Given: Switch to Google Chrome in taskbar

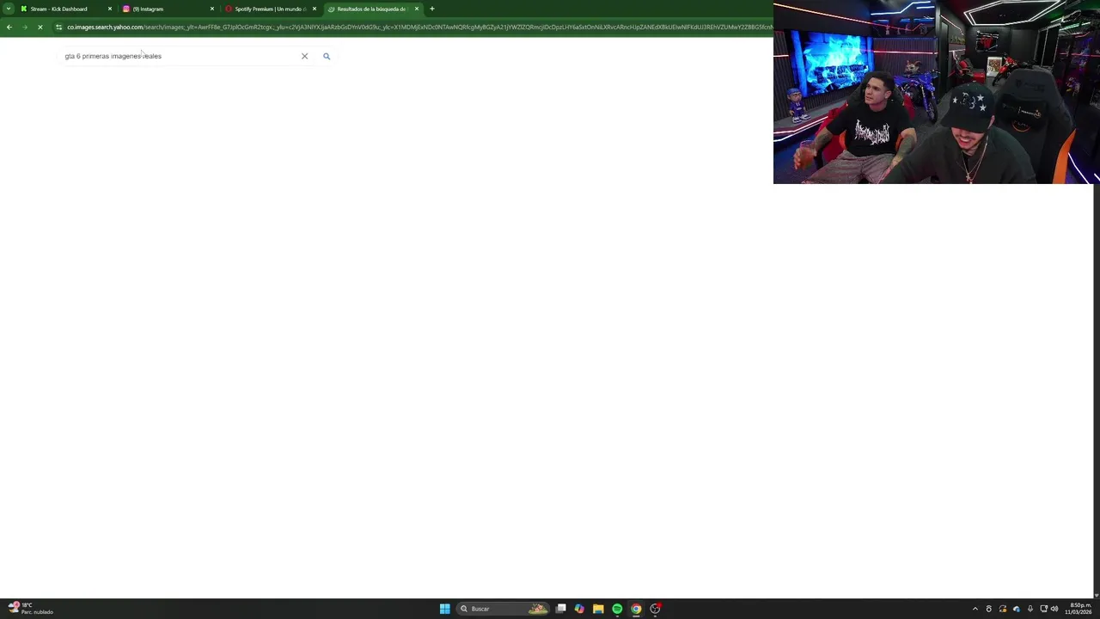Looking at the screenshot, I should [x=636, y=609].
